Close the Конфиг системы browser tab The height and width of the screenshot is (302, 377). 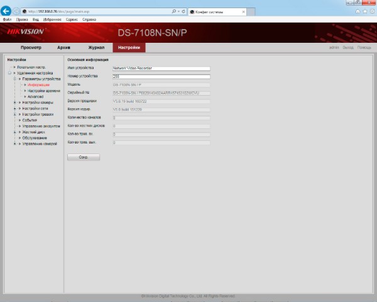point(243,11)
